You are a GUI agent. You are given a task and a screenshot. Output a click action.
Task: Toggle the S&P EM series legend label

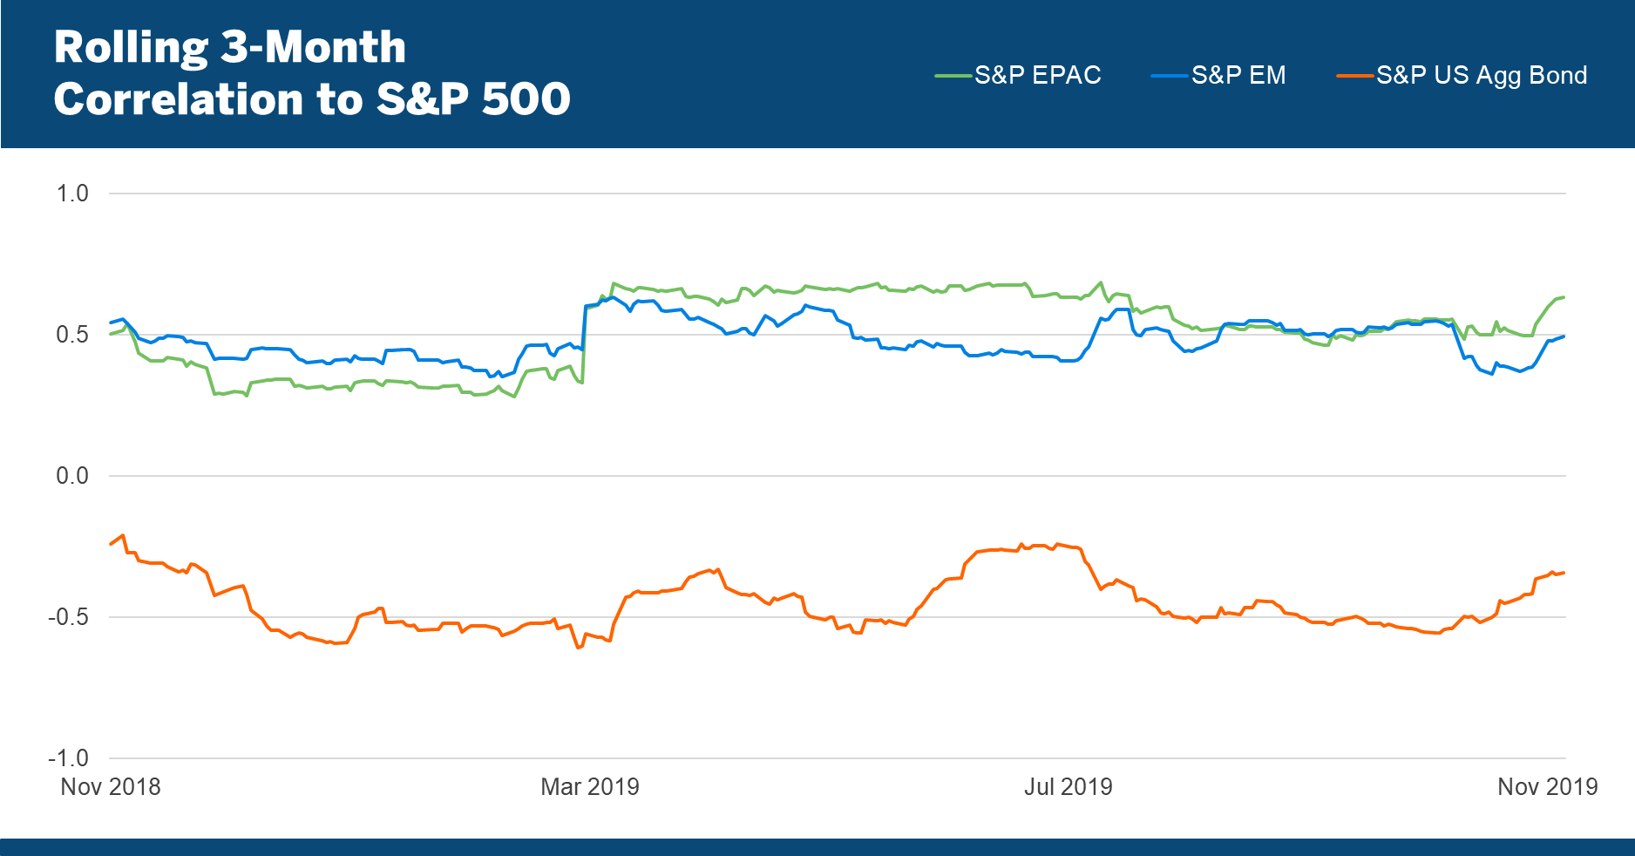[1238, 75]
